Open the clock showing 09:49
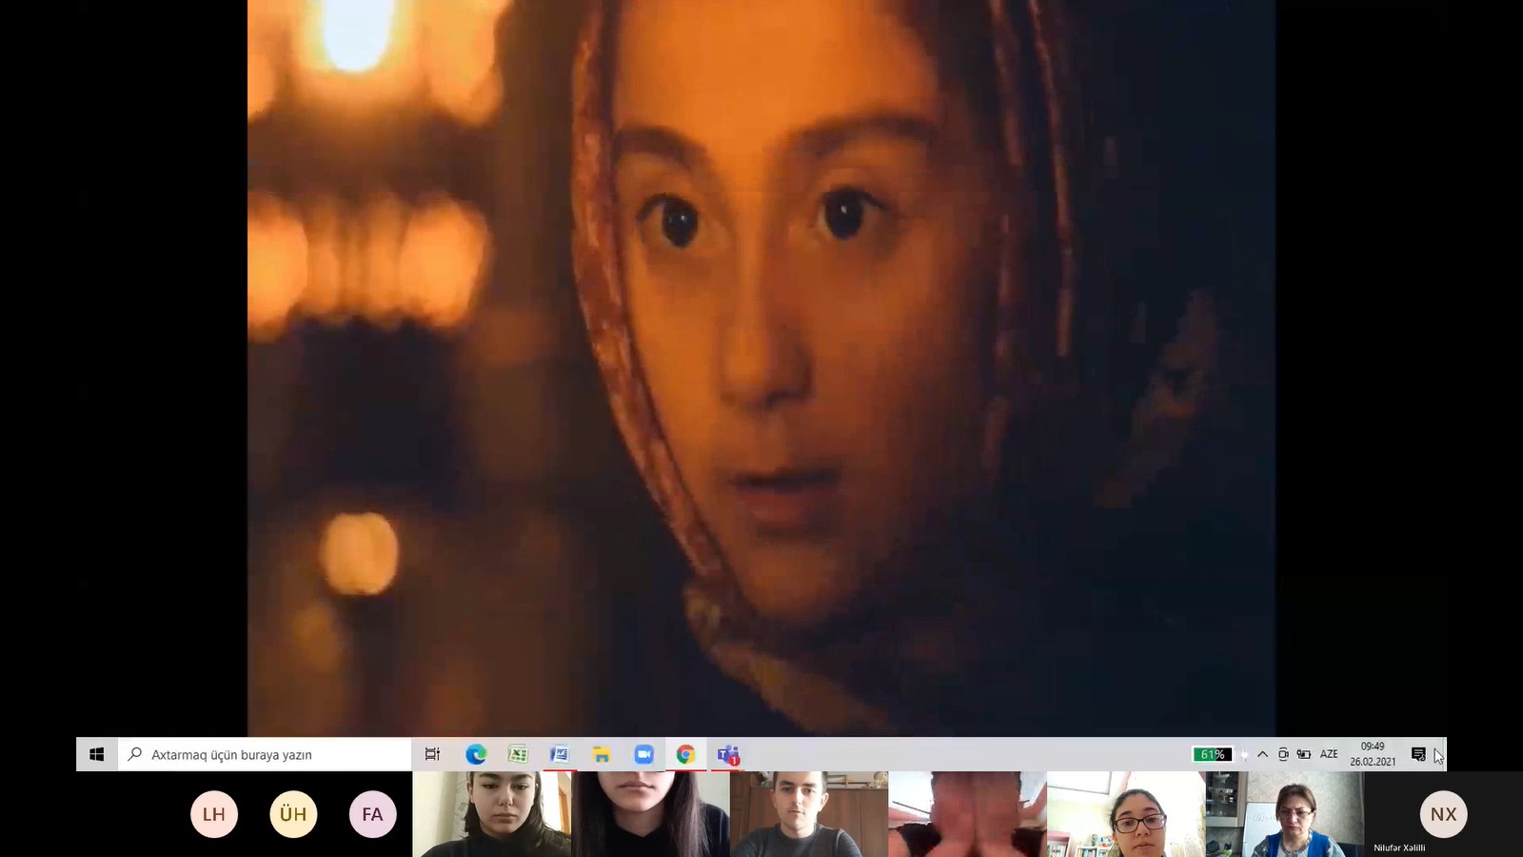 click(x=1373, y=754)
